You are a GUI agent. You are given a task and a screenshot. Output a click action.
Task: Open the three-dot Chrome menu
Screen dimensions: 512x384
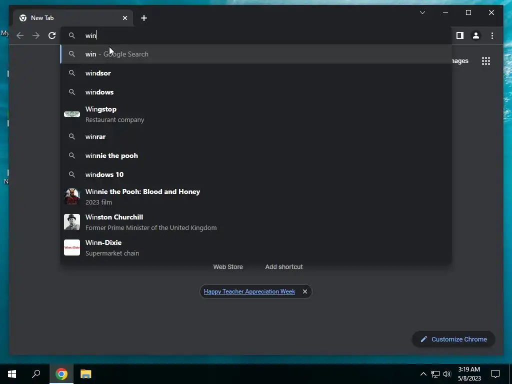point(492,35)
